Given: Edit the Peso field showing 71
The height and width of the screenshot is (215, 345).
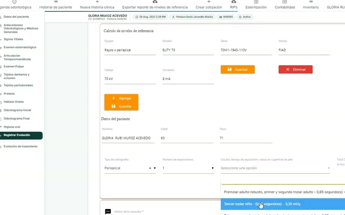Looking at the screenshot, I should pos(246,138).
